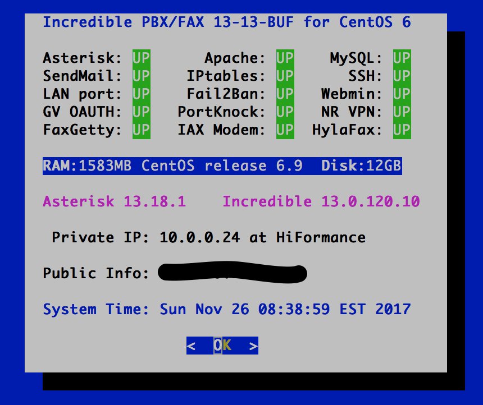Click the 'MySQL:' label

356,58
